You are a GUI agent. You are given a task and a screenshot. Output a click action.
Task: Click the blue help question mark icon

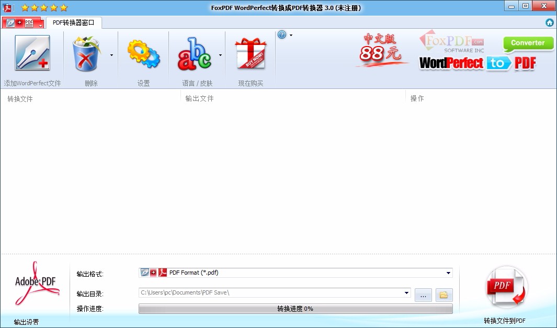click(x=282, y=35)
